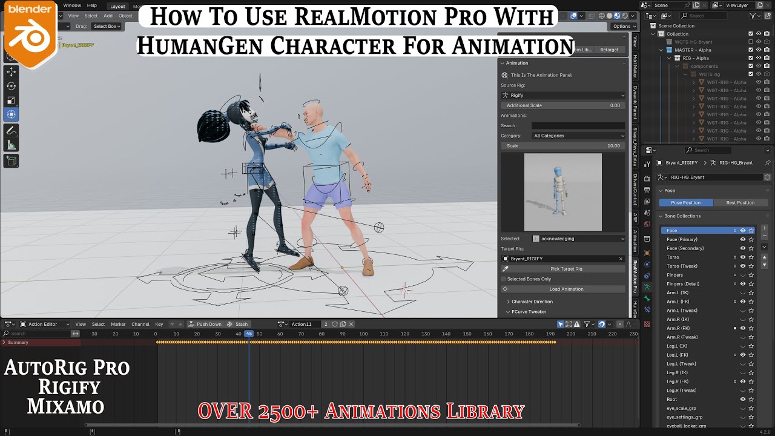Unlink Action11 with the X icon

351,324
